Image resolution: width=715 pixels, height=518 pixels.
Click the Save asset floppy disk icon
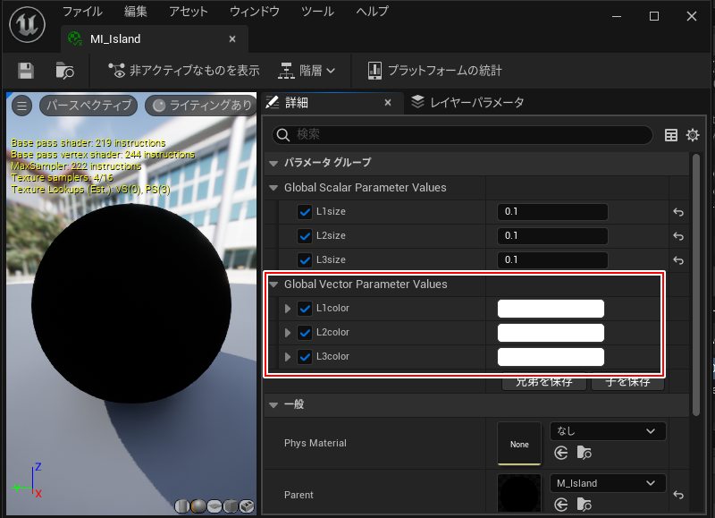point(26,70)
